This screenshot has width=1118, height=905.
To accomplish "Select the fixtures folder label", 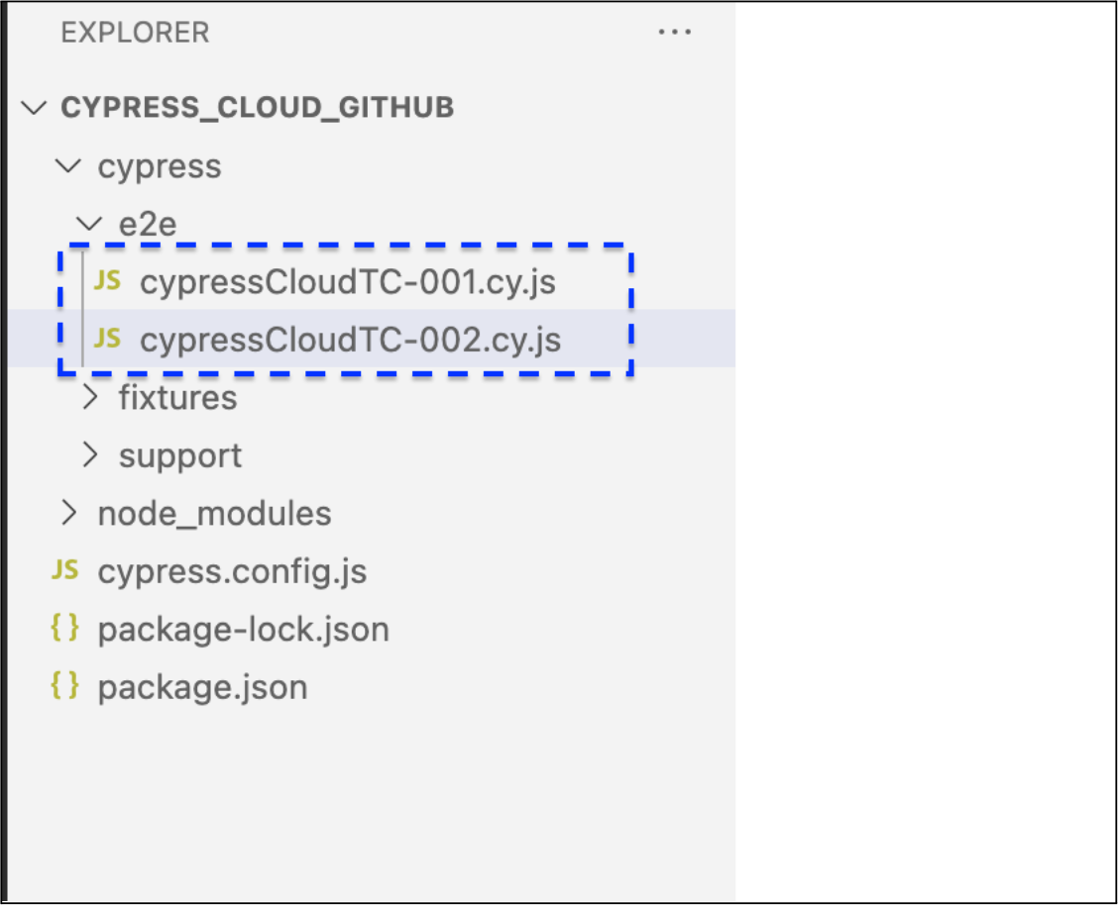I will pos(177,397).
